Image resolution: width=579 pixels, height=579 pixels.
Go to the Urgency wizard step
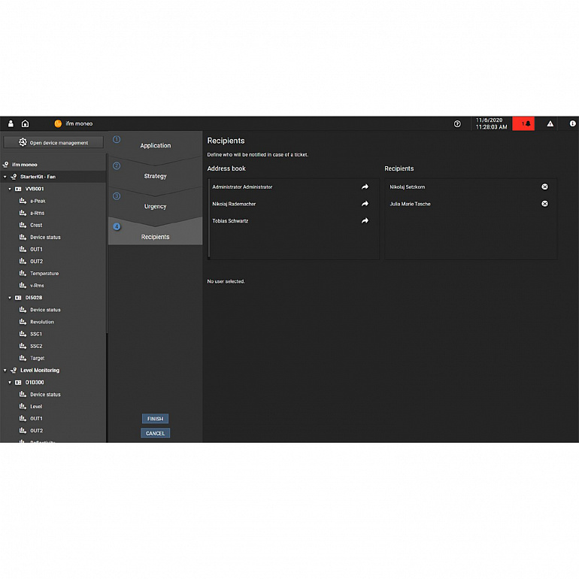point(155,207)
